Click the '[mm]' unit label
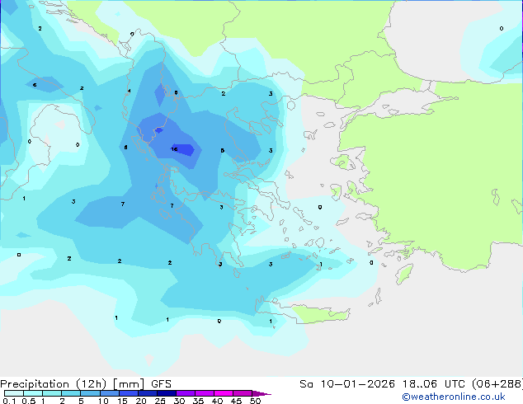The width and height of the screenshot is (523, 404). pyautogui.click(x=129, y=384)
